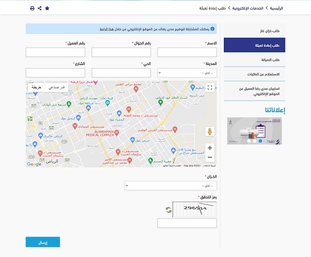
Task: Click the Riyadh Gallery marker
Action: point(40,136)
